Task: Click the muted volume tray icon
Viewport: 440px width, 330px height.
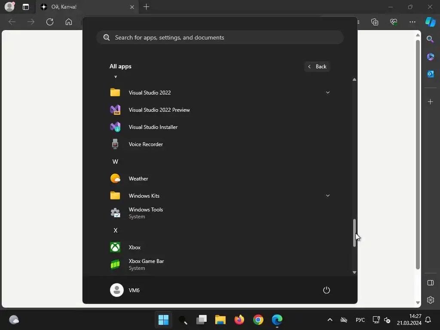Action: tap(387, 320)
